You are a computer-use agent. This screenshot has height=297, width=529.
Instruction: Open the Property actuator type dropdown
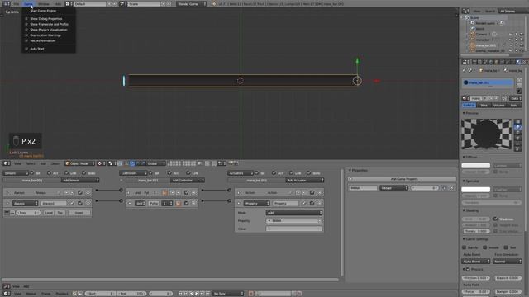point(257,204)
